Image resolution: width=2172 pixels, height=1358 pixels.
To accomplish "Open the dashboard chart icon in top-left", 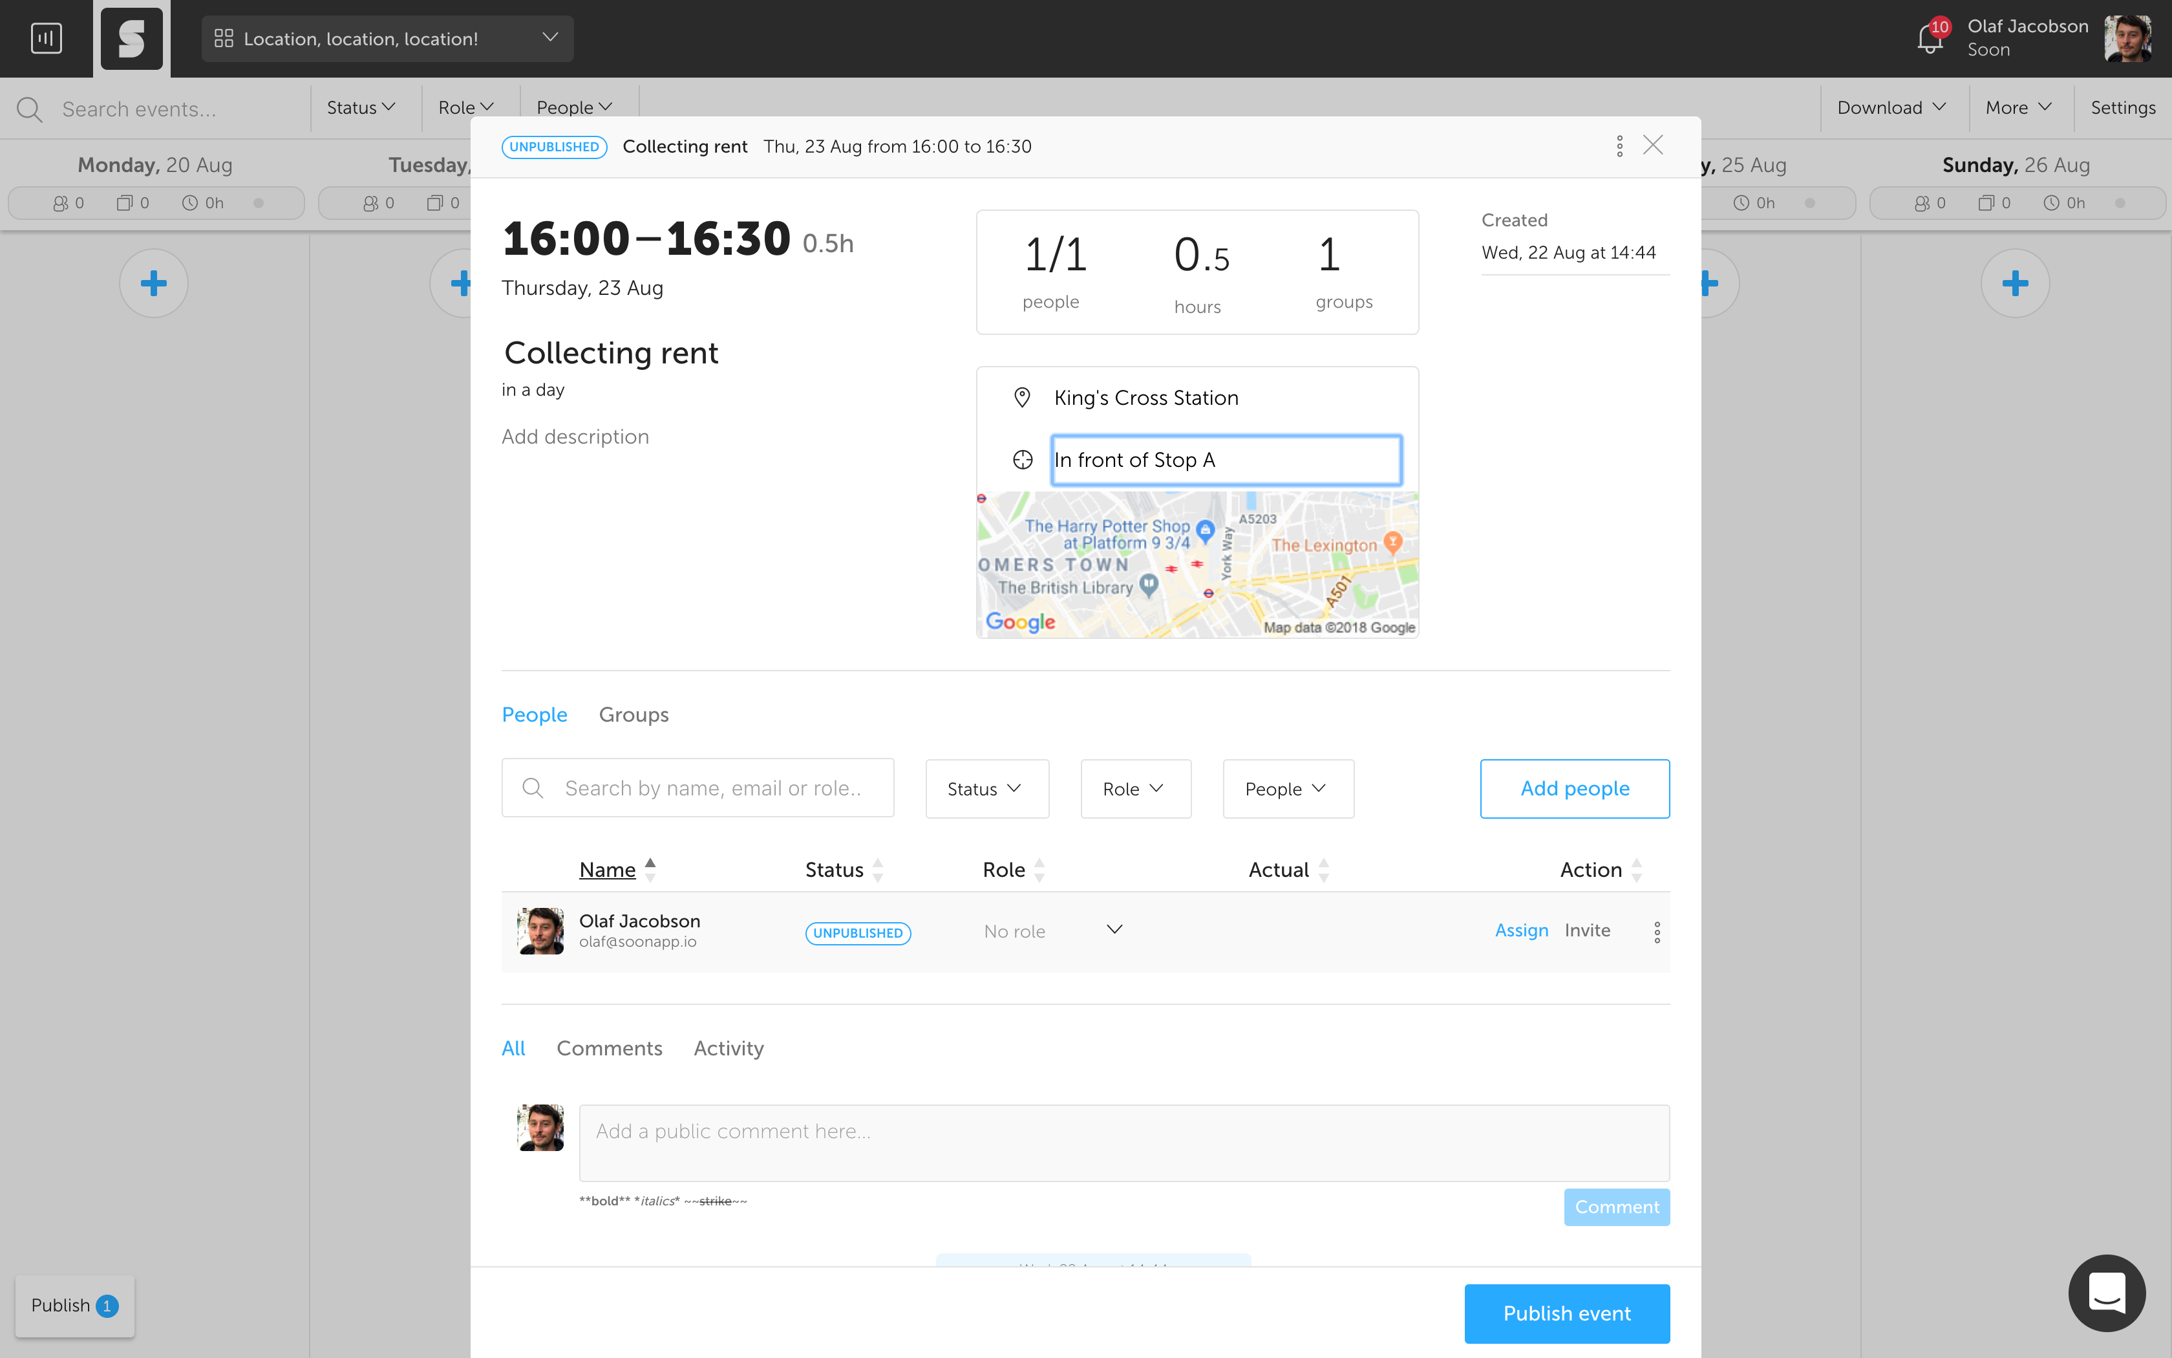I will [46, 39].
